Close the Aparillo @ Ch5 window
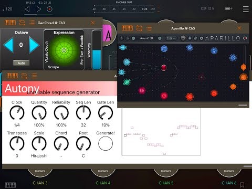Screen dimensions: 252x189 point(239,28)
